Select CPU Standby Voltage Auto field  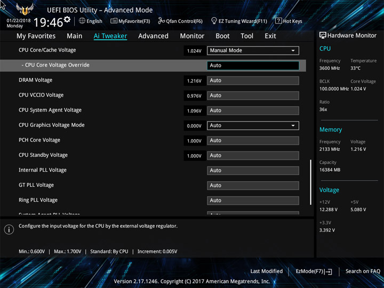253,156
